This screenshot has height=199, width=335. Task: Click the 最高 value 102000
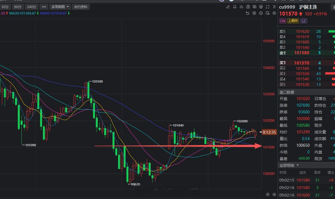303,119
